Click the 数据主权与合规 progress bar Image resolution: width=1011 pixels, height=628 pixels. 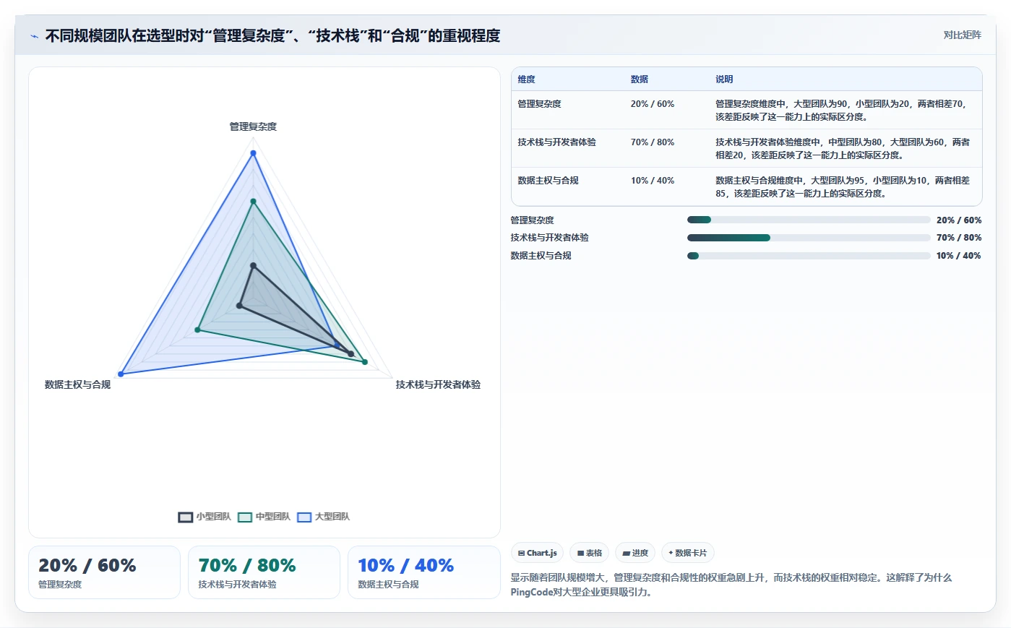pyautogui.click(x=809, y=256)
